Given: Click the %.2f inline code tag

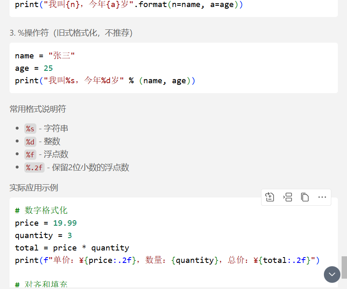Looking at the screenshot, I should tap(34, 167).
